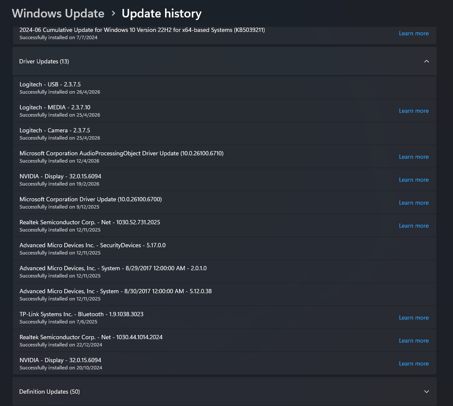Select AMD SecurityDevices 5.17.0.0 entry

[x=225, y=249]
